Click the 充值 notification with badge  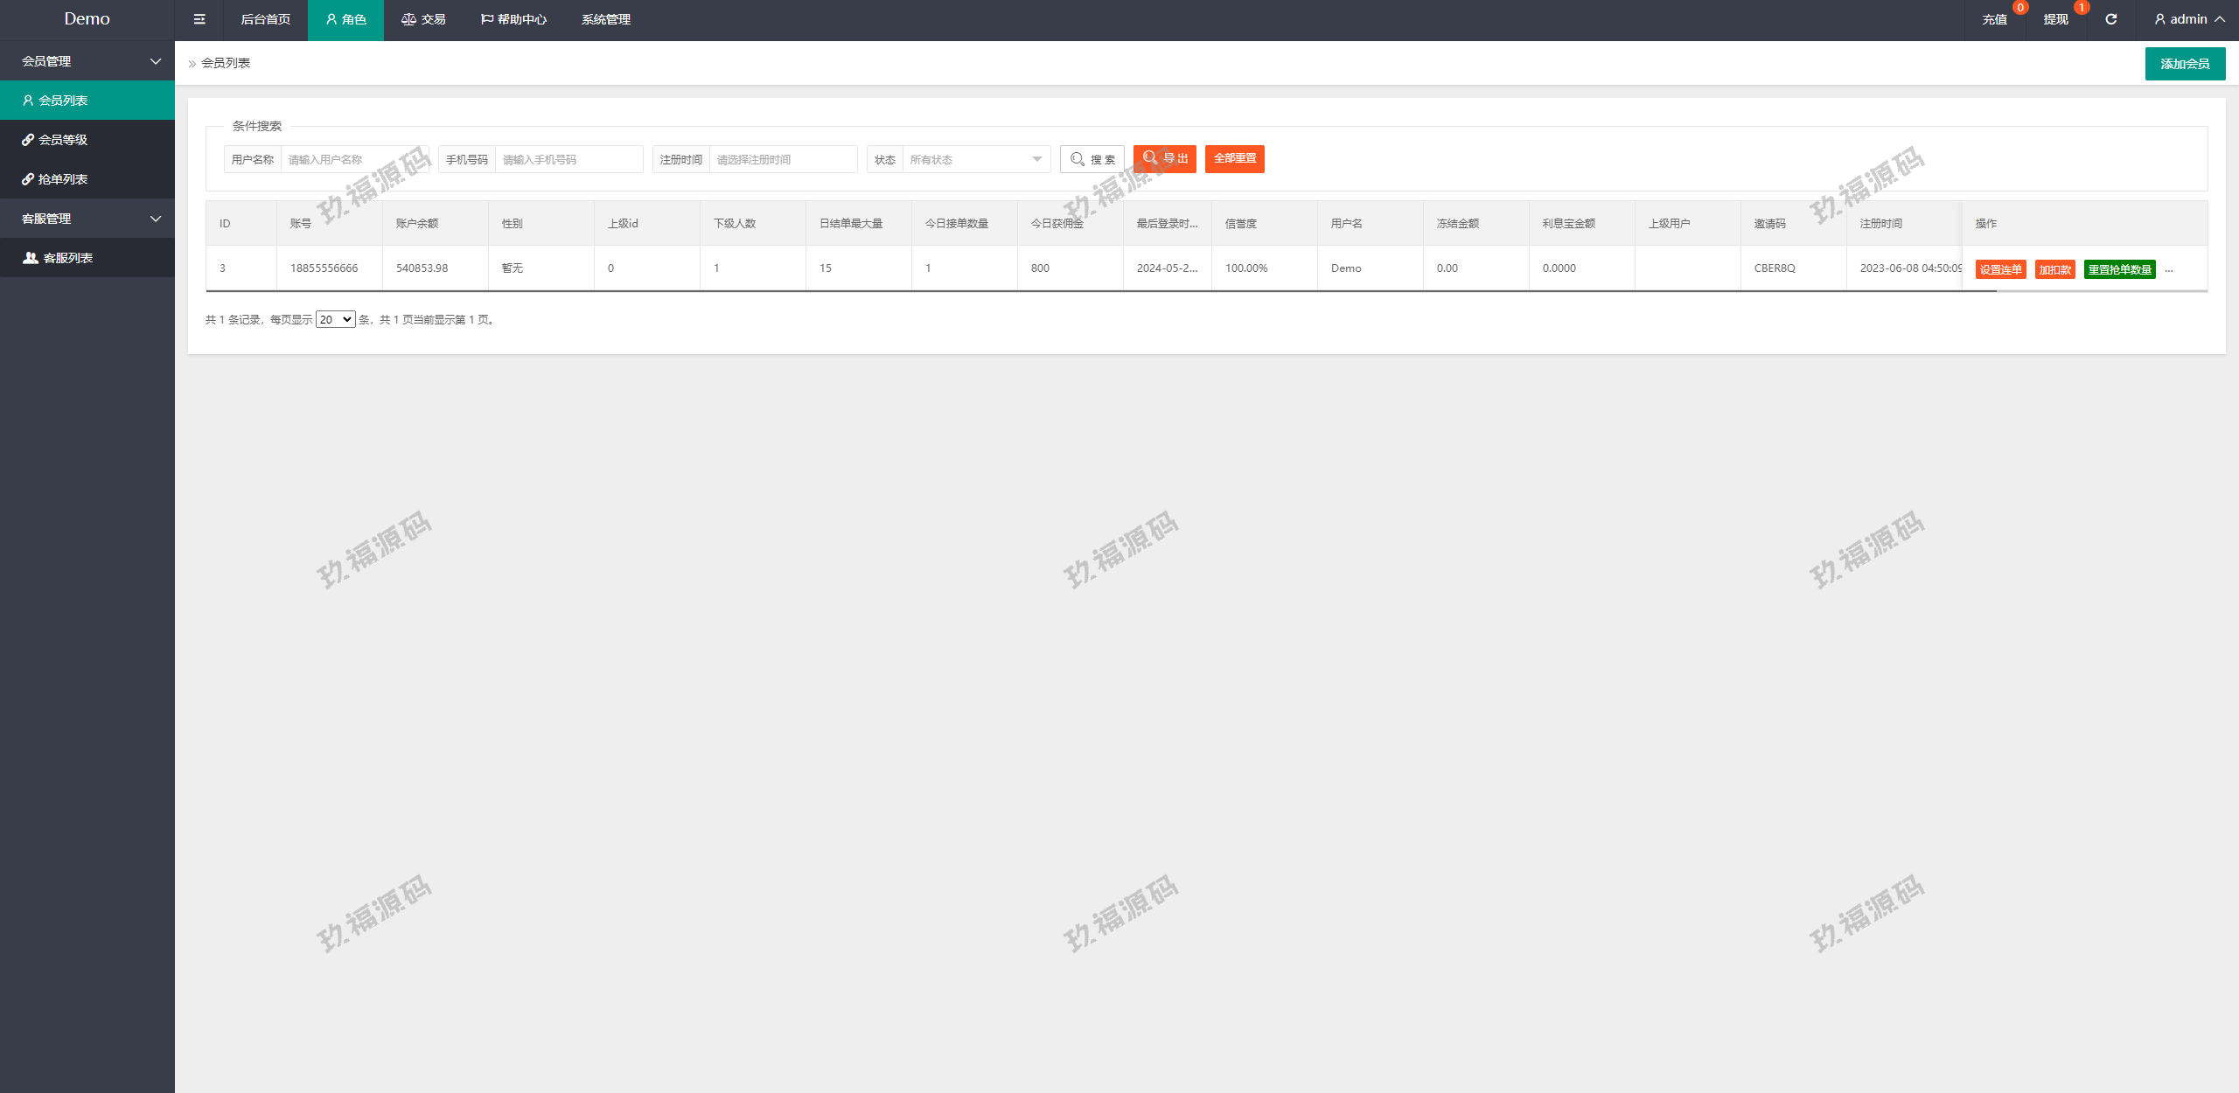tap(1994, 19)
